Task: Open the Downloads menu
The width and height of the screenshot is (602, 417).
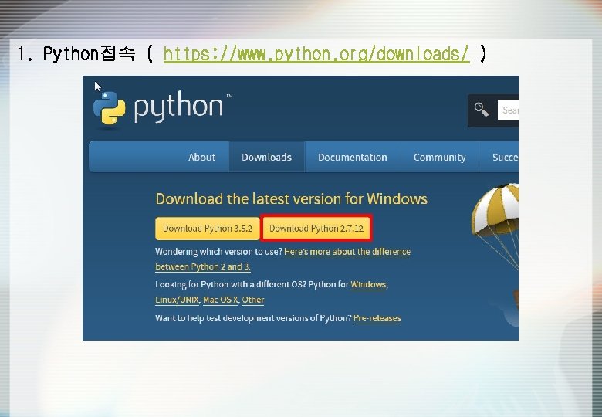Action: click(267, 157)
